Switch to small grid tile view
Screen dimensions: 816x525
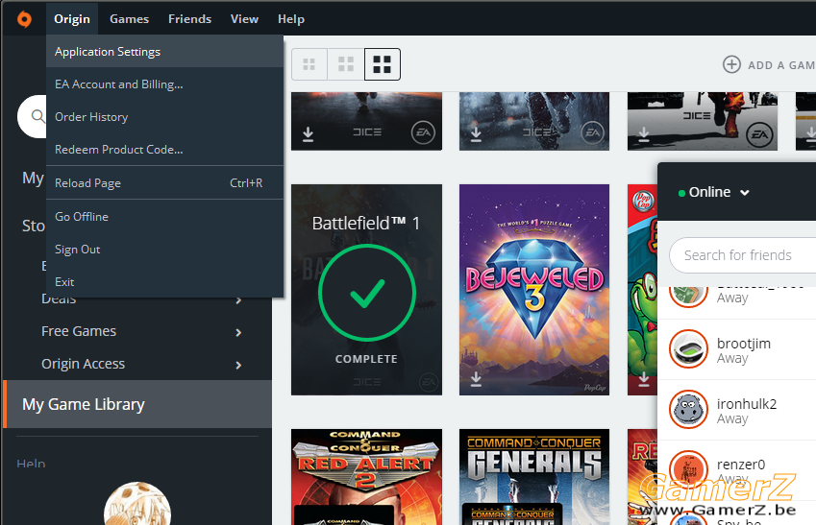[x=309, y=64]
